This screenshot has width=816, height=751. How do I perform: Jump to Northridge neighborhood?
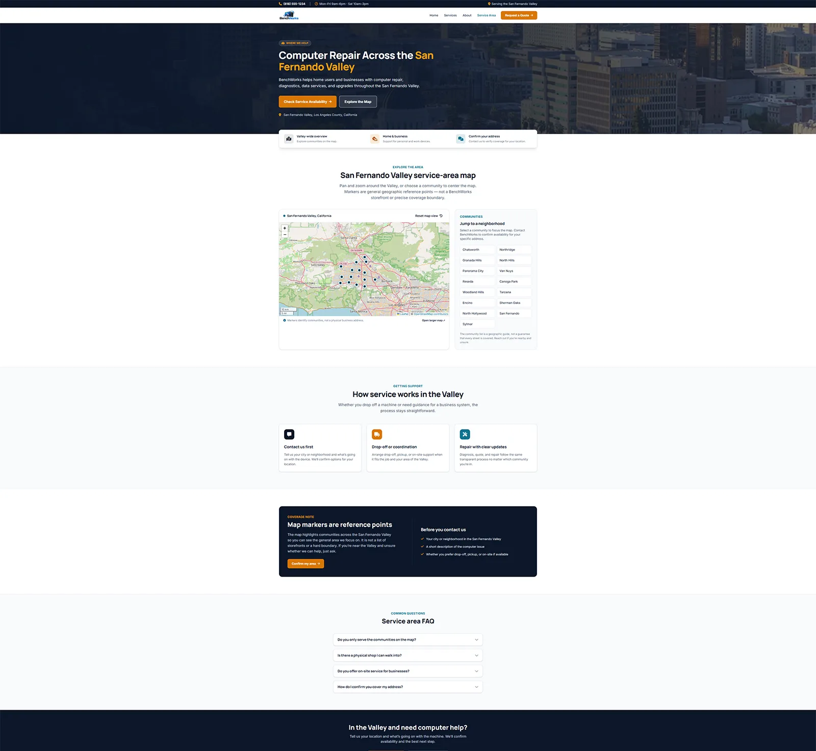514,250
